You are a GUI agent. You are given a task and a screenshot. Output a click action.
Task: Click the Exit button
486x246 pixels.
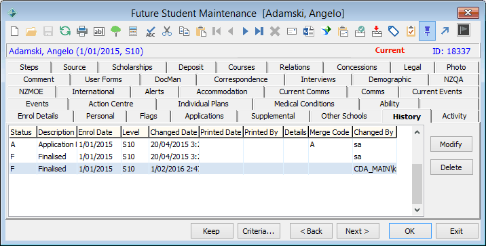(x=457, y=231)
